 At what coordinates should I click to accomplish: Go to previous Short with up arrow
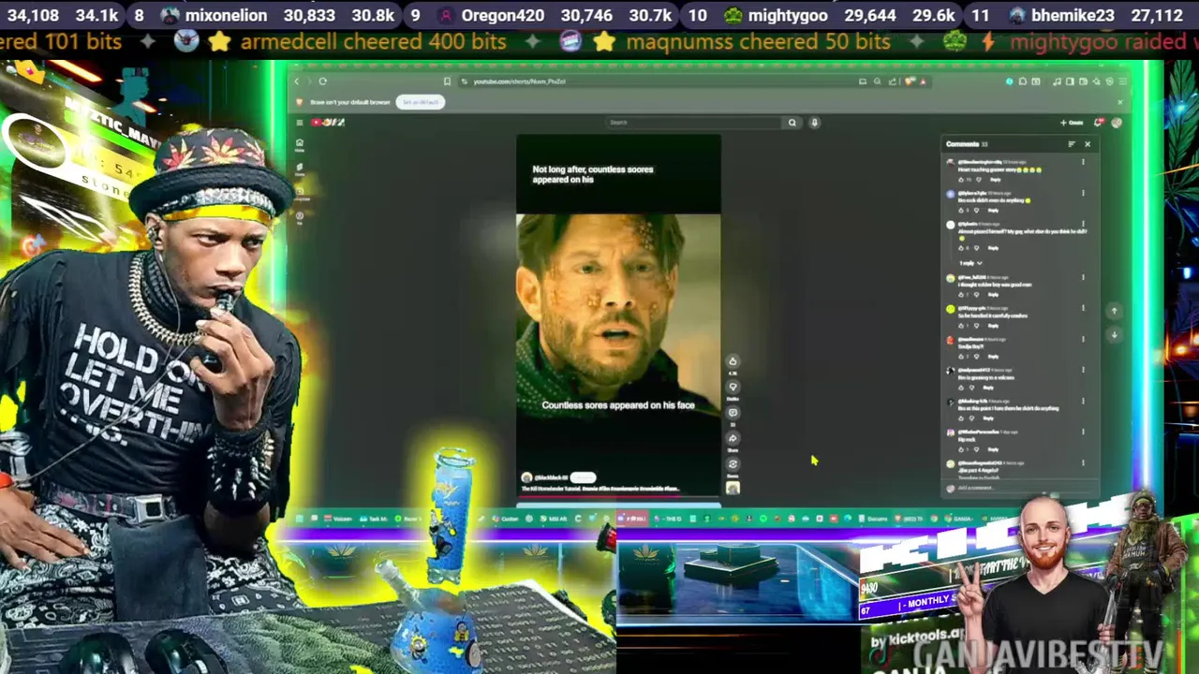point(1114,311)
